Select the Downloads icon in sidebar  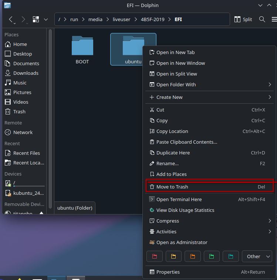(8, 73)
